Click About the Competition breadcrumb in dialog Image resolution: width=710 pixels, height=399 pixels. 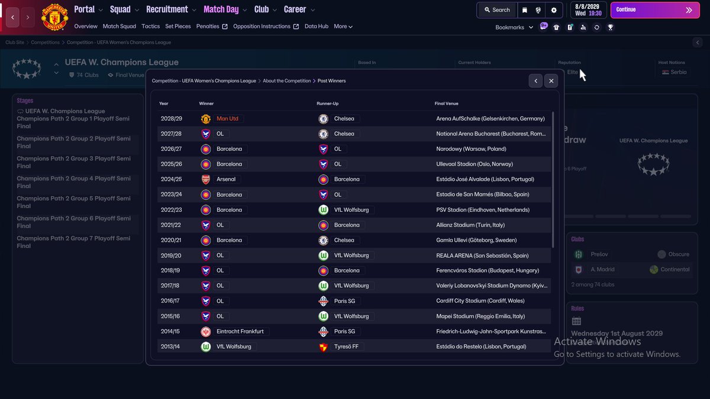287,81
